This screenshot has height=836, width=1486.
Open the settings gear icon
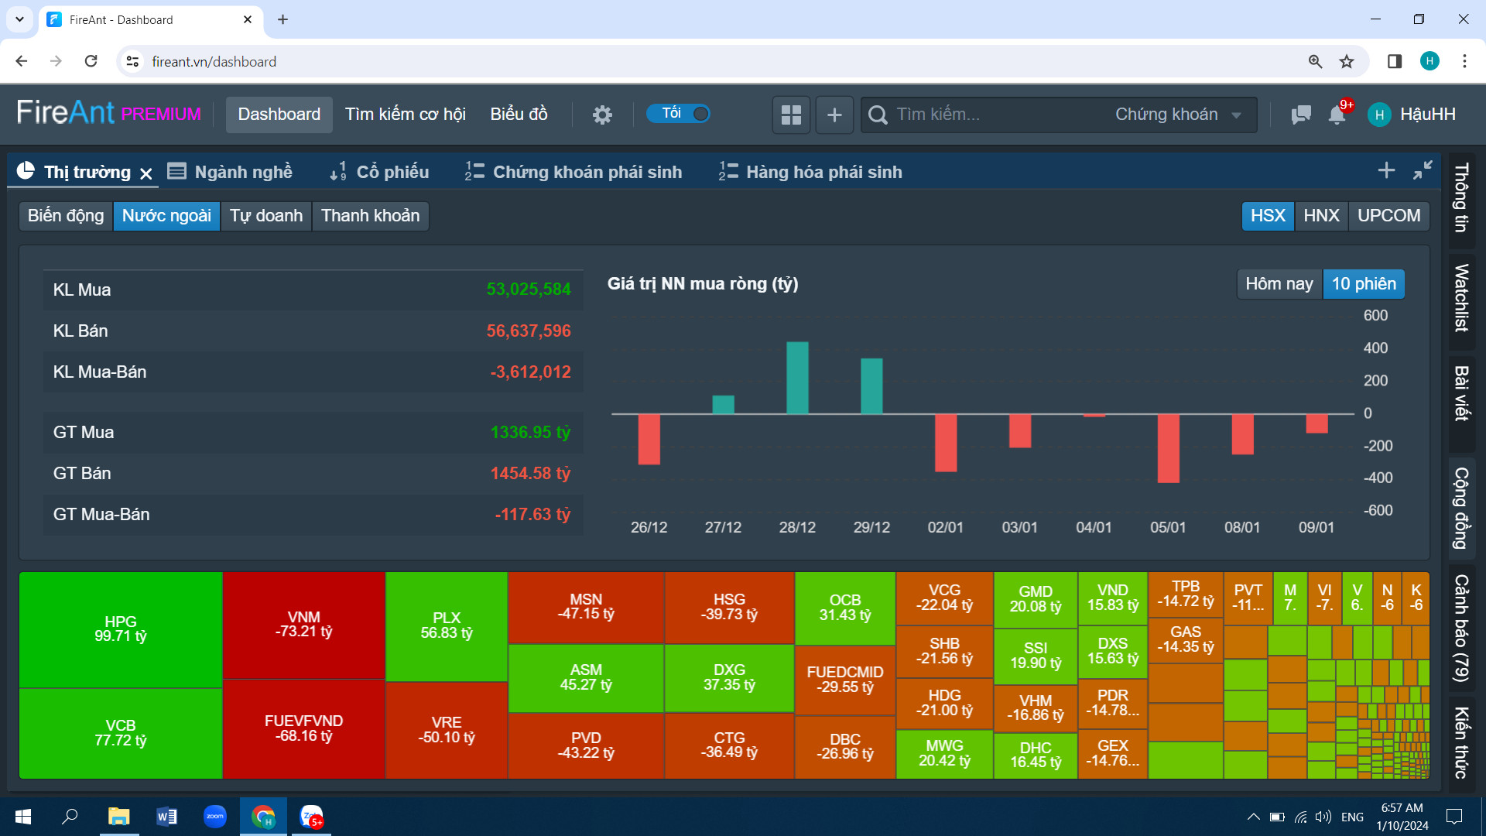[602, 115]
